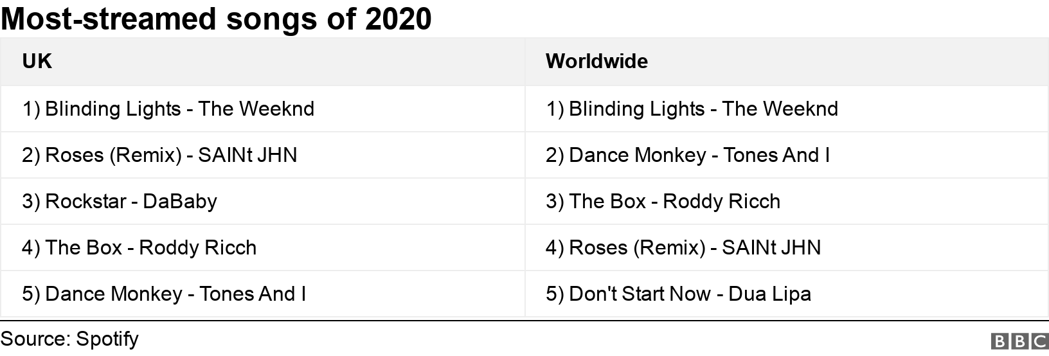Click the letter C of BBC logo
This screenshot has width=1049, height=356.
[1039, 341]
